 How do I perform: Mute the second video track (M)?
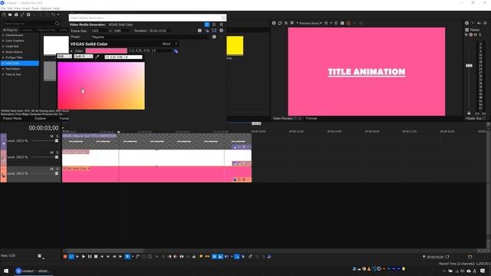(x=51, y=153)
